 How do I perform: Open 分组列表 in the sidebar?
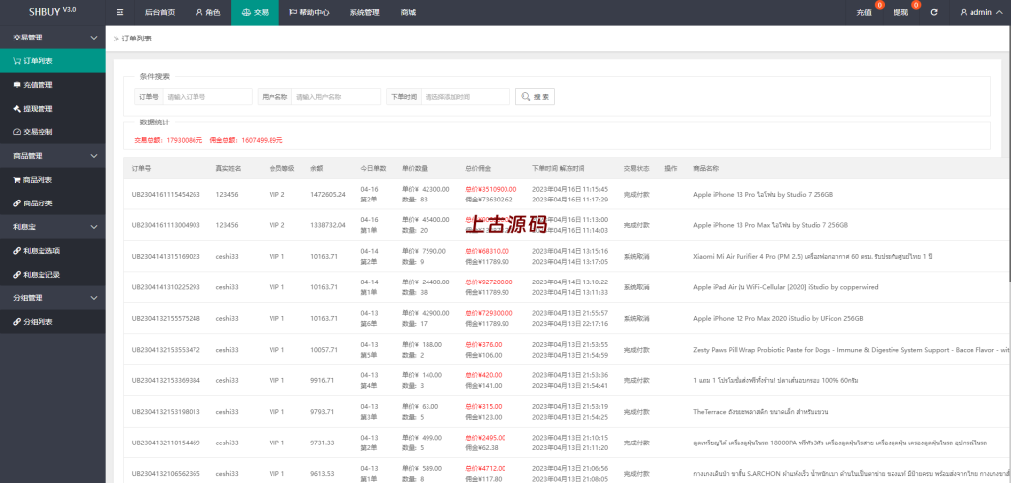click(52, 322)
